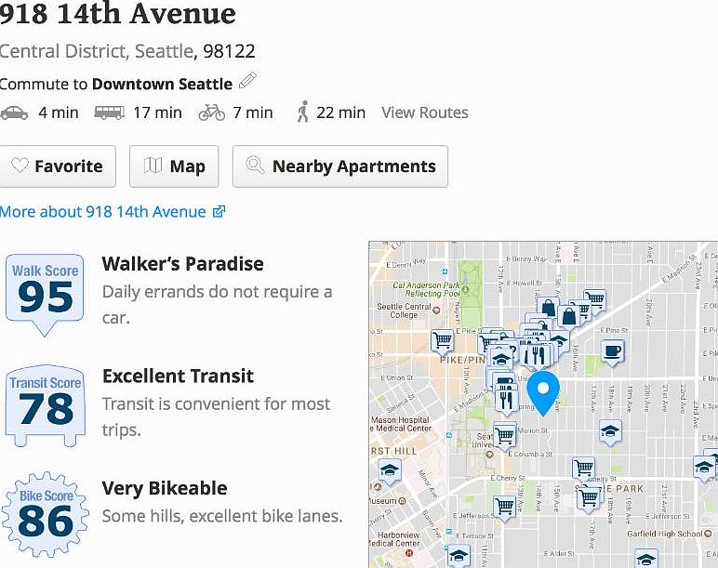This screenshot has height=568, width=718.
Task: Open the Map button
Action: (x=174, y=166)
